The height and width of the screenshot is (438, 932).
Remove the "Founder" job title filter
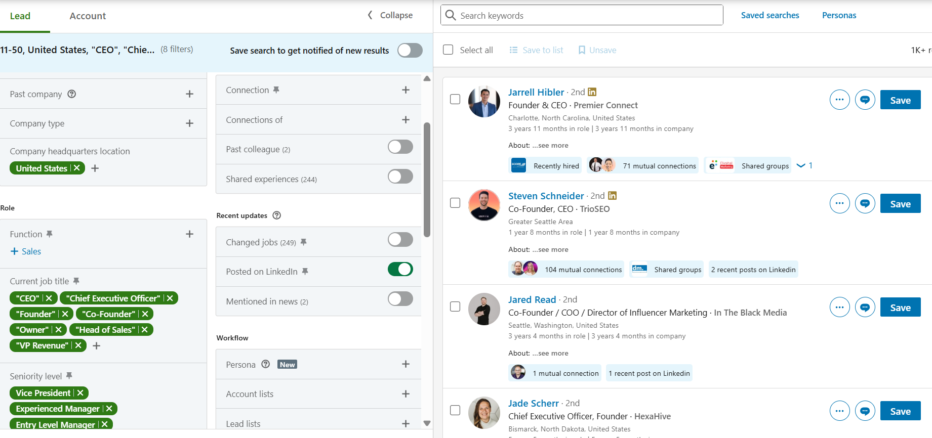(x=65, y=314)
